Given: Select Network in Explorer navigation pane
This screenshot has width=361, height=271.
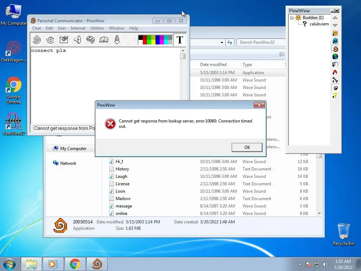Looking at the screenshot, I should 68,163.
